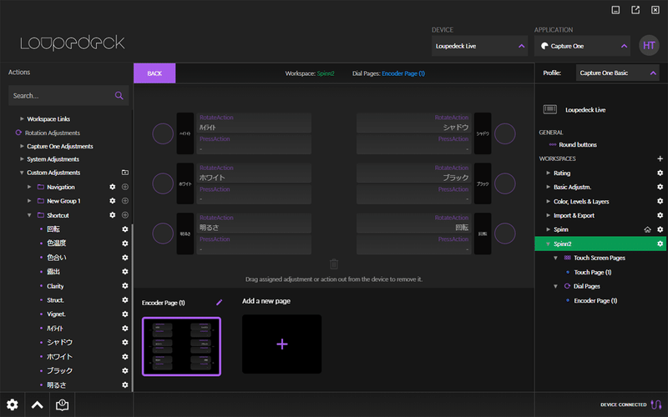Click the home icon on Spinn workspace
The height and width of the screenshot is (417, 668).
tap(648, 230)
